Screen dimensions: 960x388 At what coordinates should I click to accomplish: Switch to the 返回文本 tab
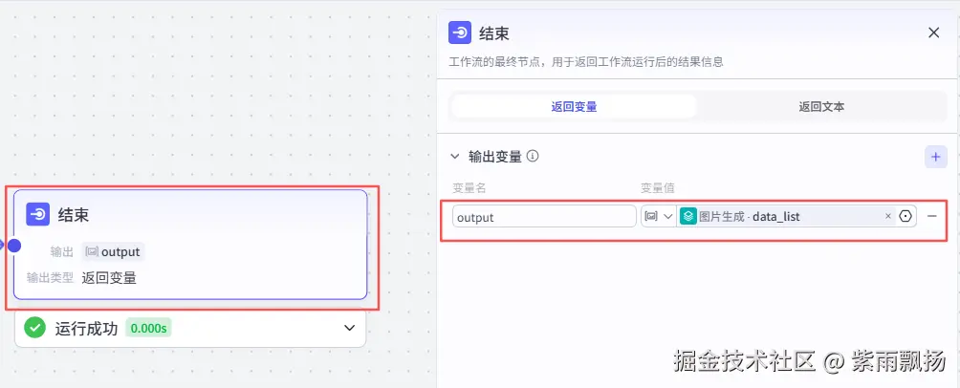point(821,106)
